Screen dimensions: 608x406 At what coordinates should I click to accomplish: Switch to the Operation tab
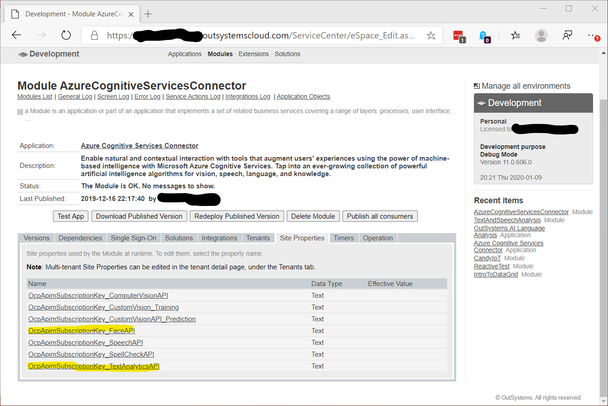coord(378,238)
